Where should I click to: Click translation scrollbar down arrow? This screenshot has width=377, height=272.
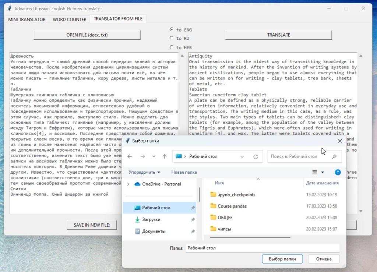361,211
